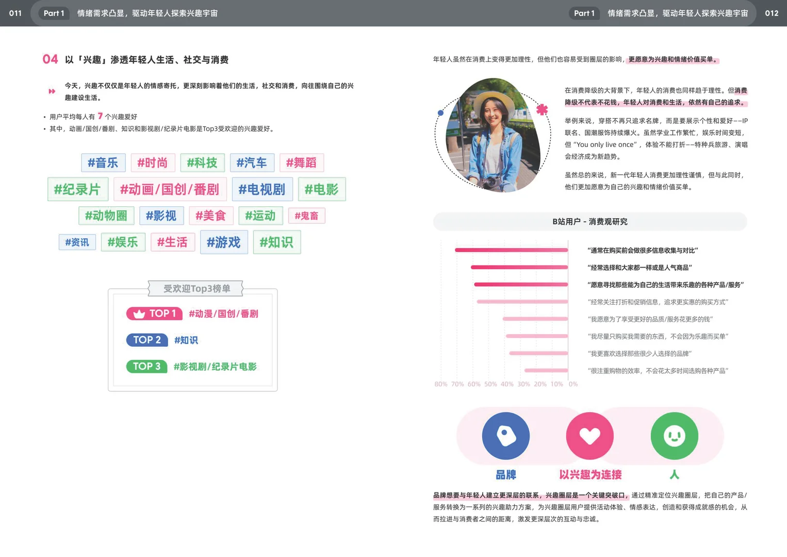Click the blue dot beside the circular photo
787x557 pixels.
point(440,111)
